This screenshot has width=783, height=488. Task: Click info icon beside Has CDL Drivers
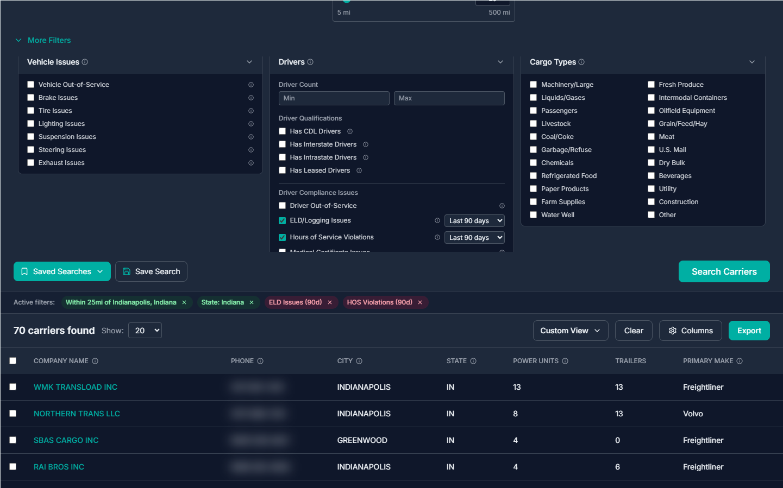tap(350, 131)
